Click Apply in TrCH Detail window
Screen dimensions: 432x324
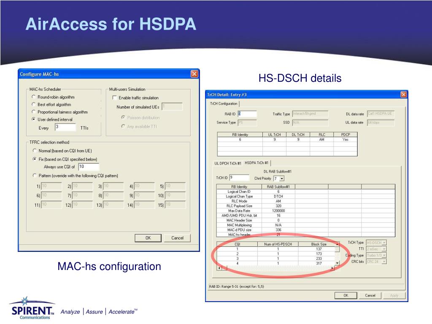[x=394, y=295]
